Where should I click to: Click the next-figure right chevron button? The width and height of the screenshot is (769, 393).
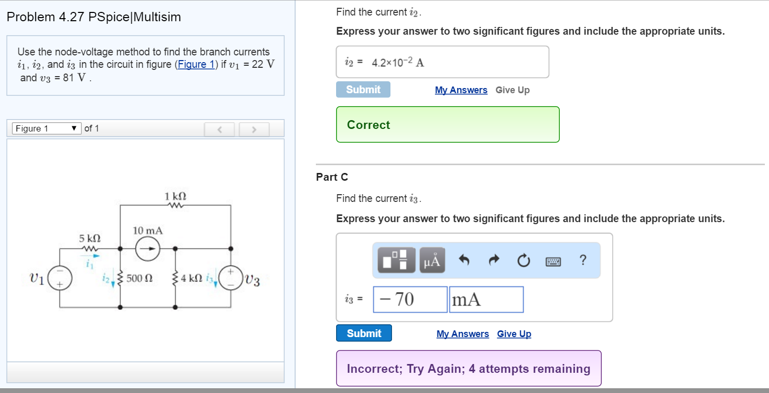254,128
